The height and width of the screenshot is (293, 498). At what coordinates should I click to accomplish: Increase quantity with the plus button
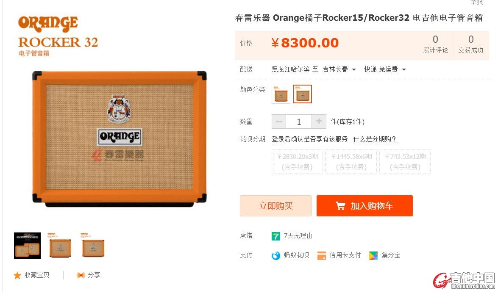point(319,122)
